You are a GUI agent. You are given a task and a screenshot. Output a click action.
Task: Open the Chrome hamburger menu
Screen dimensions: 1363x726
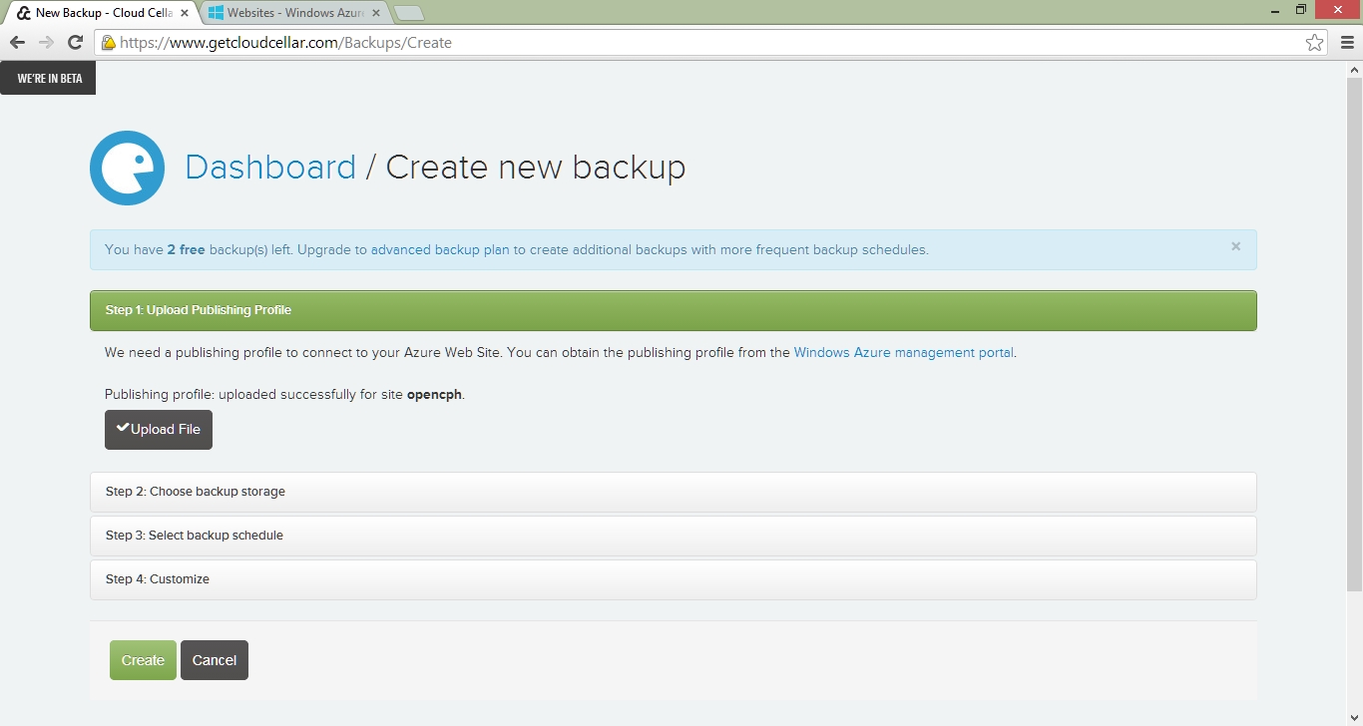point(1346,43)
